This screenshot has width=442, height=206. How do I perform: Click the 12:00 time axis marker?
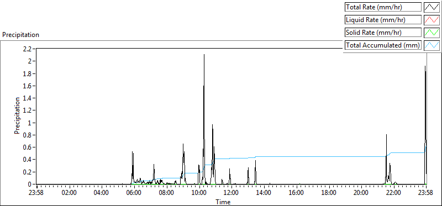click(231, 193)
